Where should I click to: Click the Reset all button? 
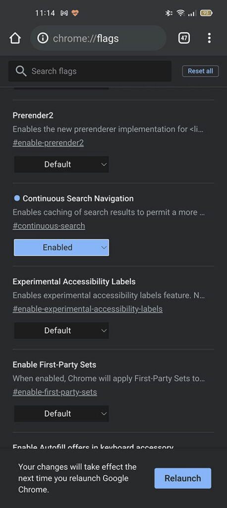point(200,71)
